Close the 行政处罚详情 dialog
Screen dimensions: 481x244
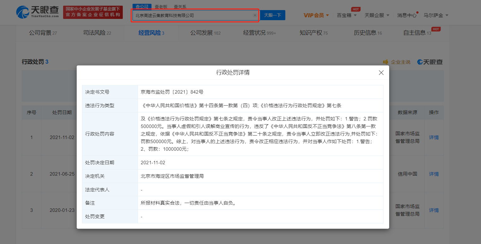click(x=381, y=73)
